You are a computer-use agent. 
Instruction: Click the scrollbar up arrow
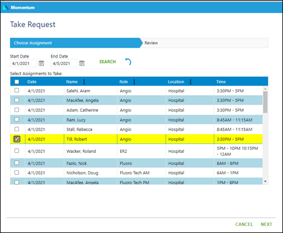click(x=266, y=89)
